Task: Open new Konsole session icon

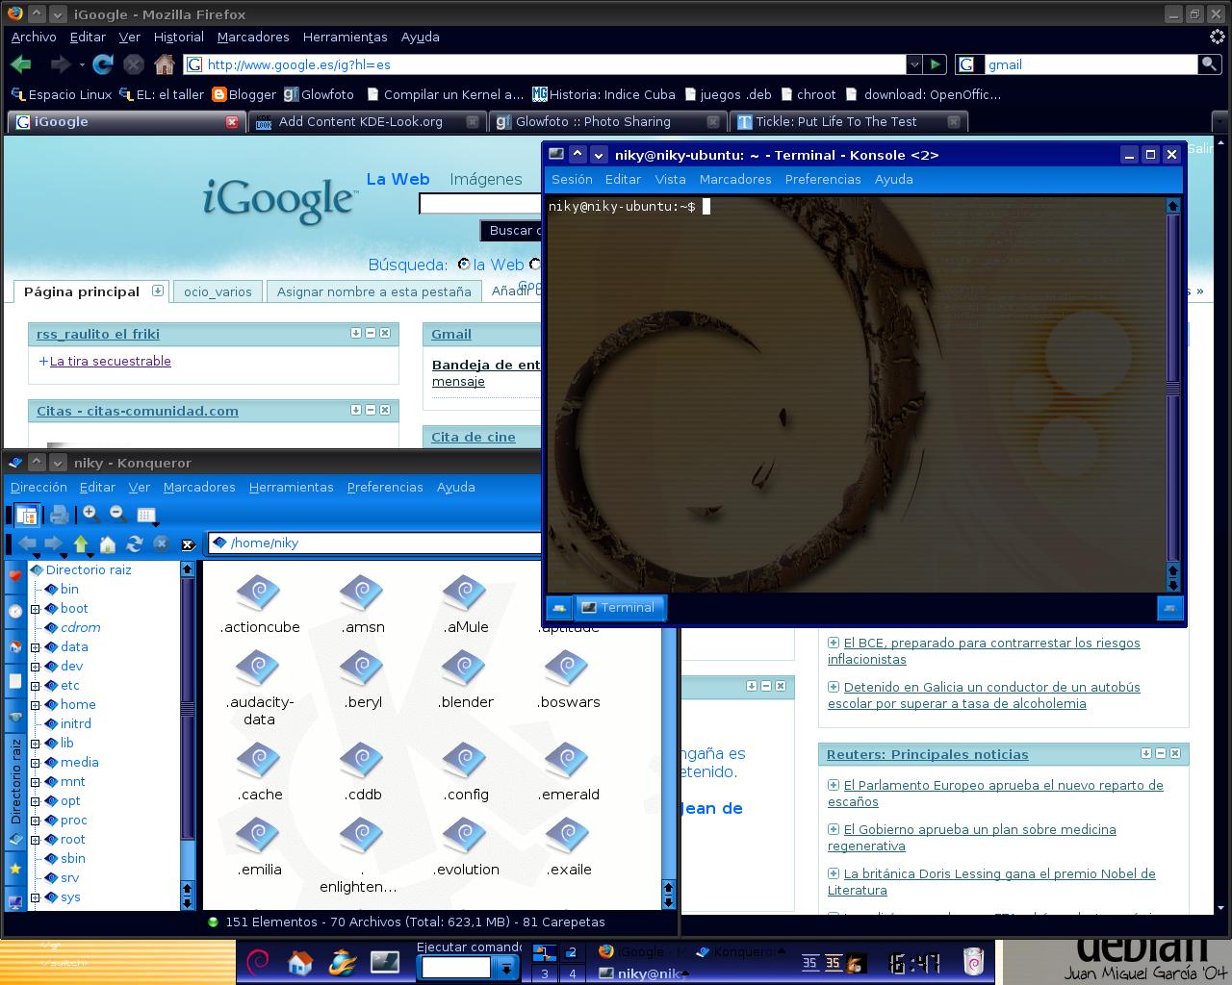Action: (558, 608)
